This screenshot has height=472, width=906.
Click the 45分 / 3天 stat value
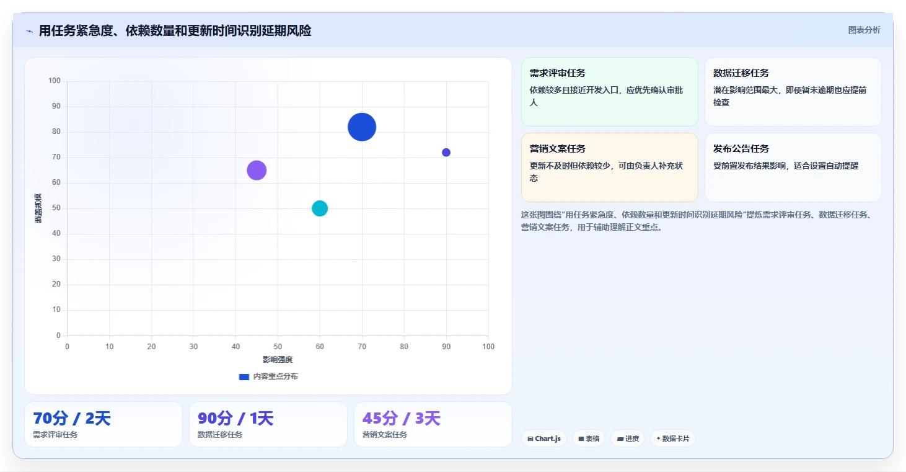click(x=401, y=419)
